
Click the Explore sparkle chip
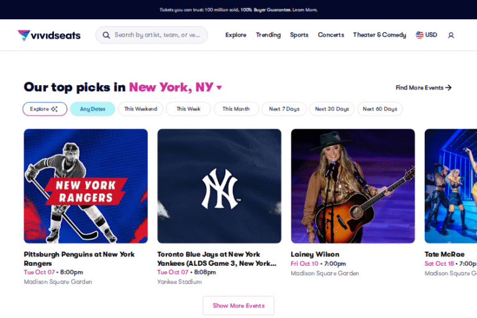[45, 109]
